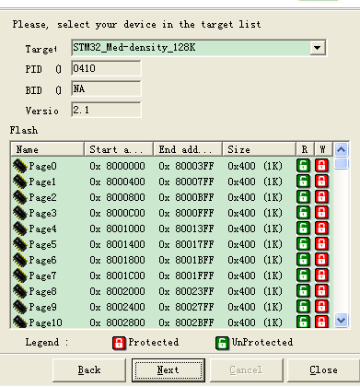360x387 pixels.
Task: Click the chip icon of Page10
Action: [20, 322]
